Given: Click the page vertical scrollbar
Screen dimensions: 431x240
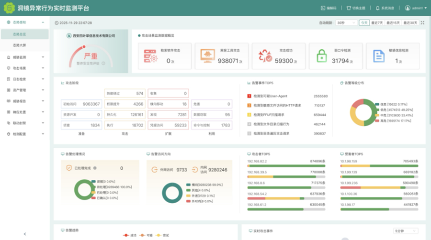Looking at the screenshot, I should 430,71.
